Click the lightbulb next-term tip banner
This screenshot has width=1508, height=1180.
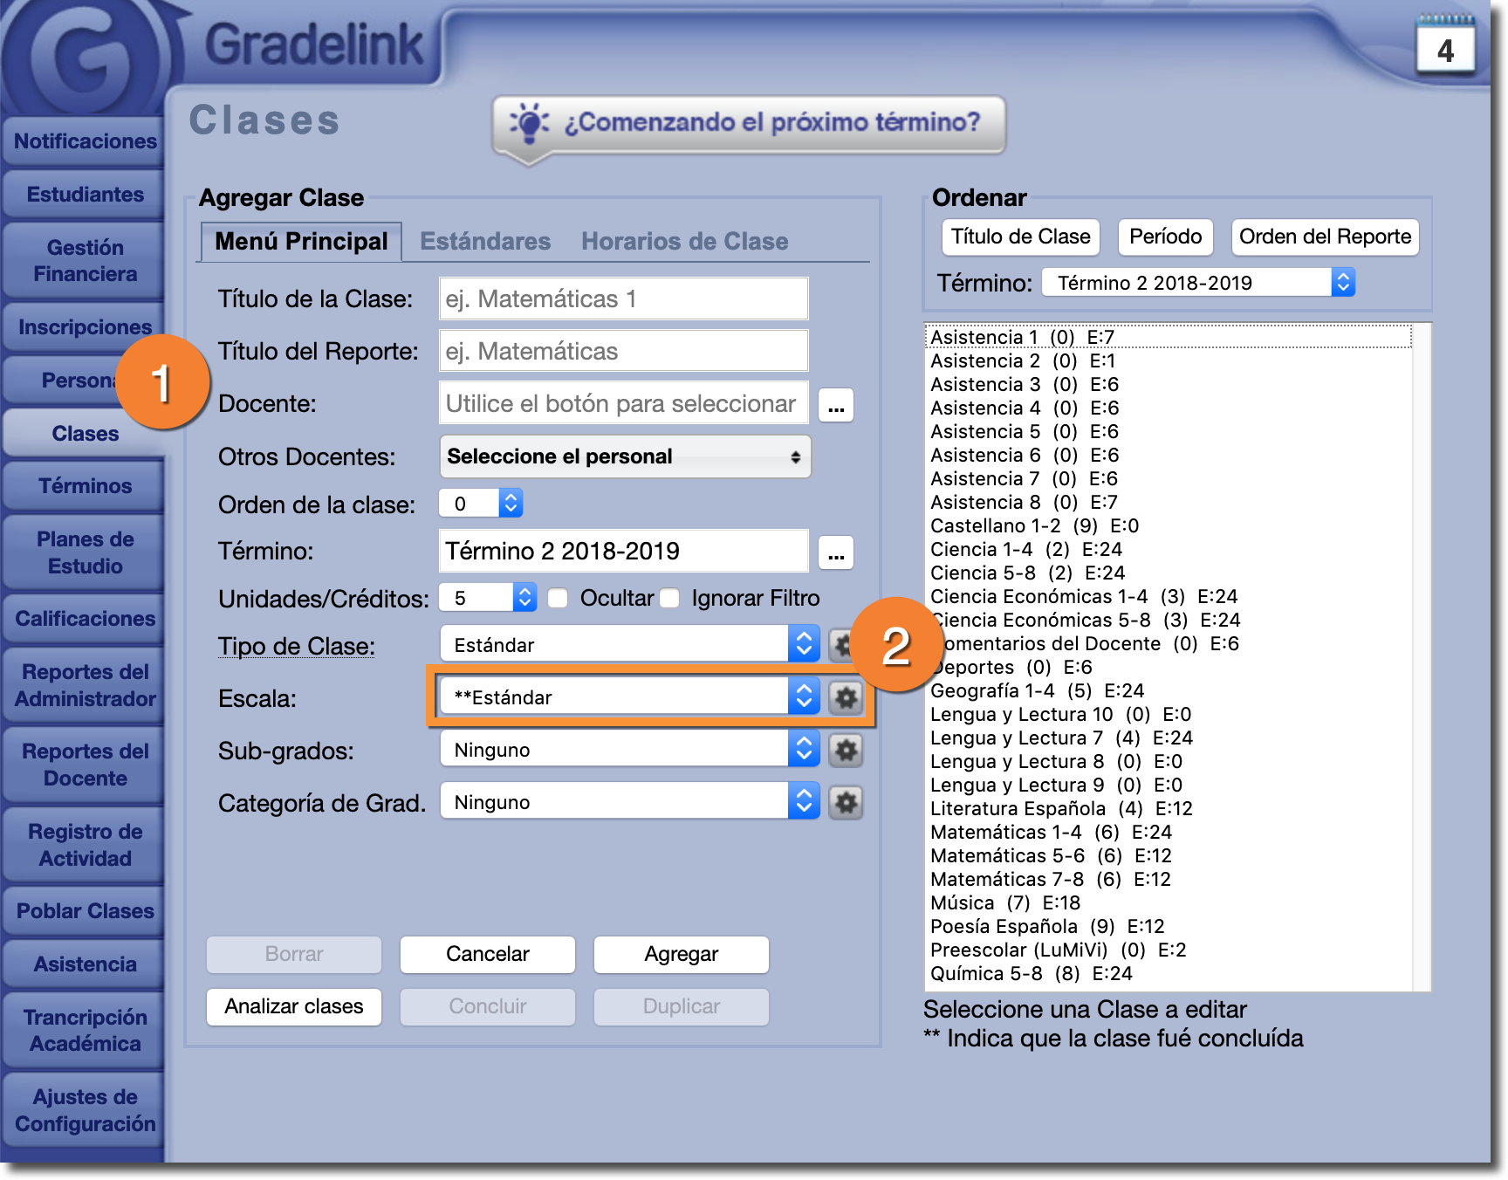[749, 124]
